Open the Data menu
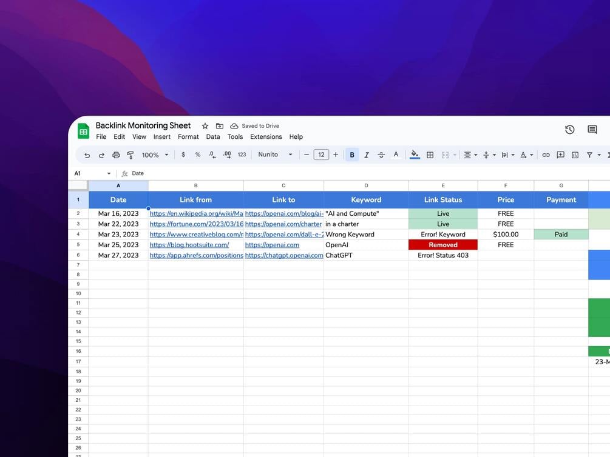Viewport: 610px width, 457px height. coord(213,137)
